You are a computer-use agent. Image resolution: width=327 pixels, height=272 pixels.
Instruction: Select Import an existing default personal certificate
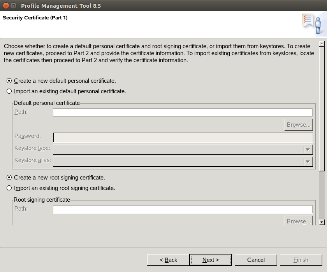pyautogui.click(x=9, y=91)
